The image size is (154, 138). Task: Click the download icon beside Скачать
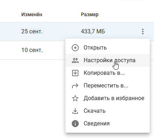pos(75,111)
